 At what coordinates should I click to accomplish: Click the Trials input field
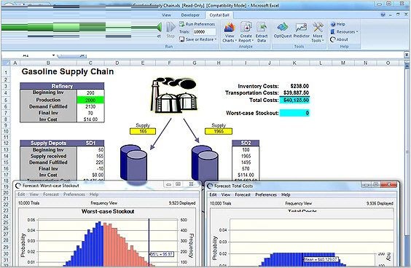(x=205, y=32)
